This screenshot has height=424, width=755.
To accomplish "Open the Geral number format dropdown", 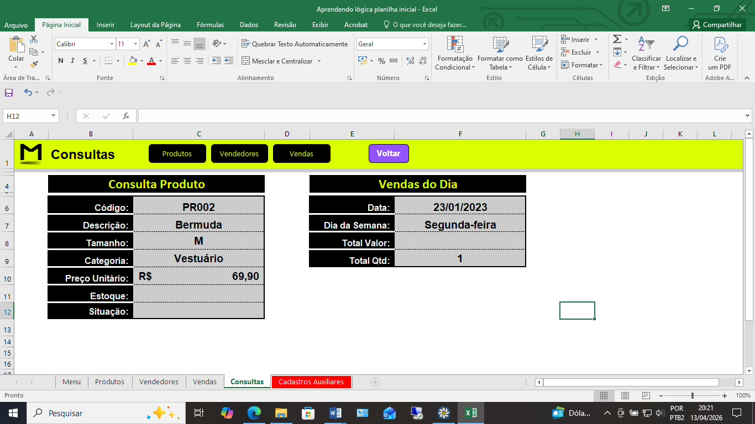I will pyautogui.click(x=425, y=44).
